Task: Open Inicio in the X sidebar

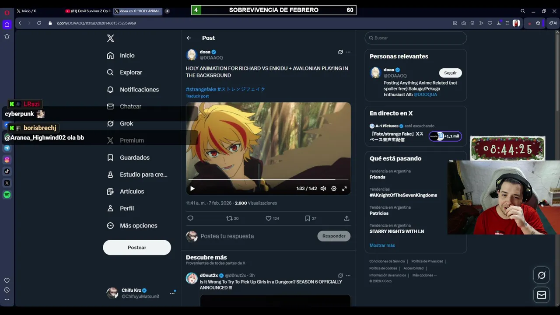Action: (121, 56)
